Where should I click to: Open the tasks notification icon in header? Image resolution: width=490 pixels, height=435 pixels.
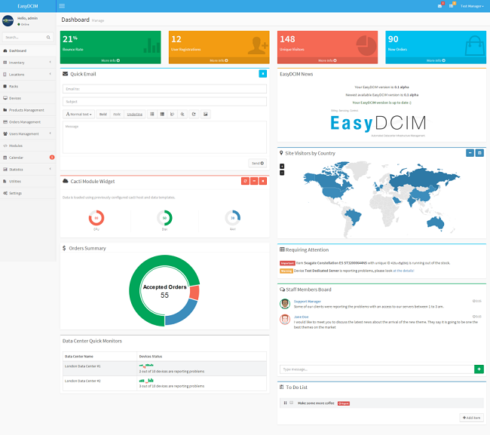[x=452, y=6]
